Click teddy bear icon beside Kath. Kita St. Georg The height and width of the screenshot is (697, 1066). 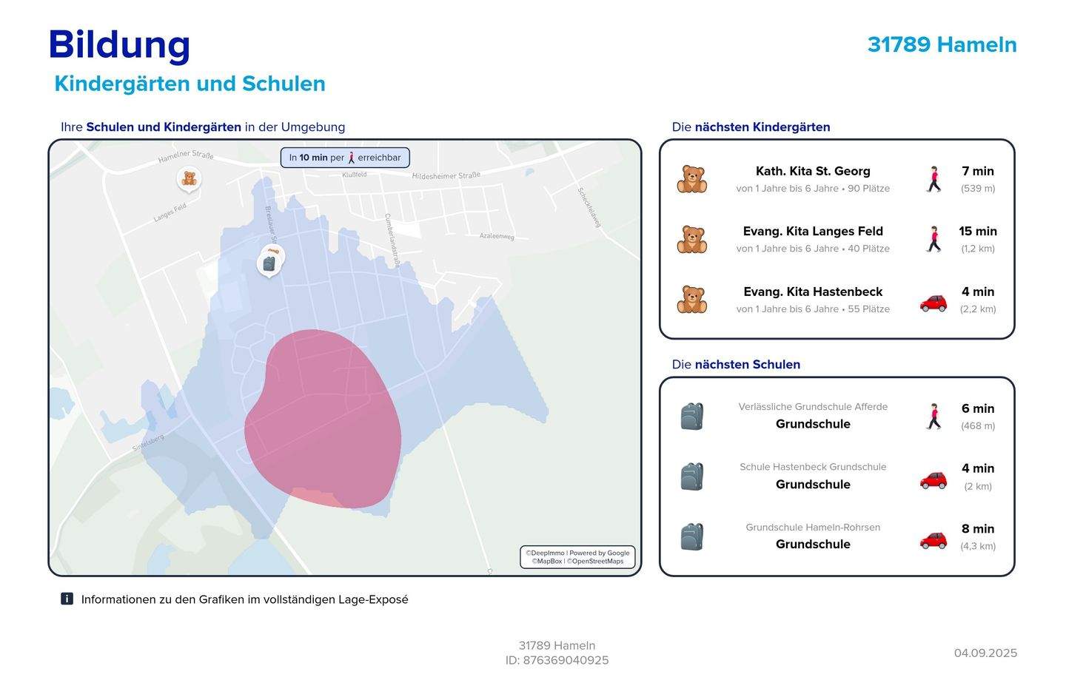coord(691,179)
